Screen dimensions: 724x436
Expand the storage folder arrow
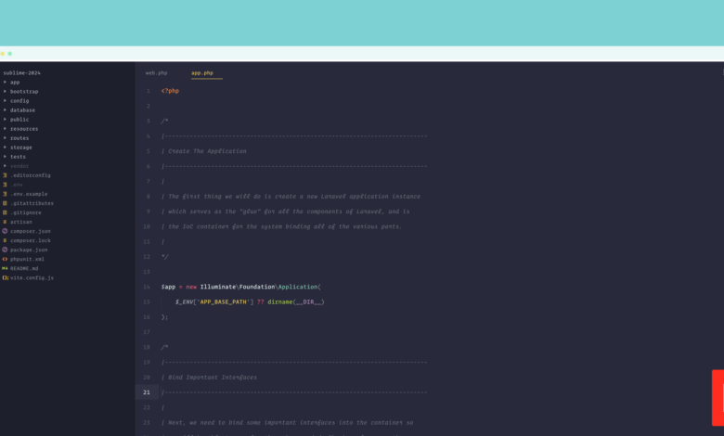[x=5, y=147]
